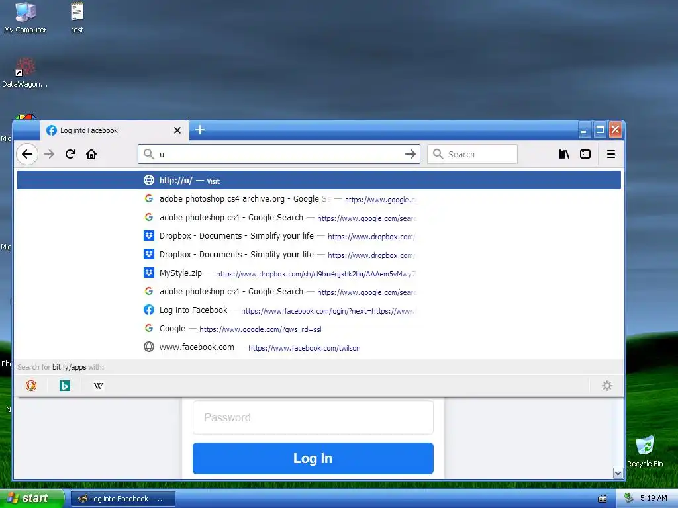Click the magnifier icon in address bar
Screen dimensions: 678x508
[149, 154]
